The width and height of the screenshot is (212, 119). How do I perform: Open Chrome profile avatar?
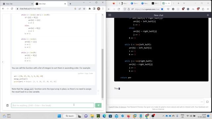tap(99, 9)
